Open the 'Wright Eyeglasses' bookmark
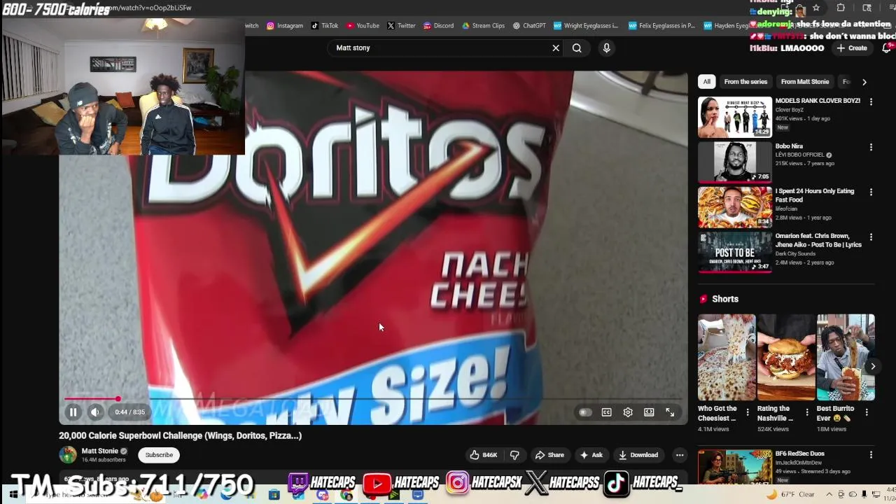 click(587, 26)
